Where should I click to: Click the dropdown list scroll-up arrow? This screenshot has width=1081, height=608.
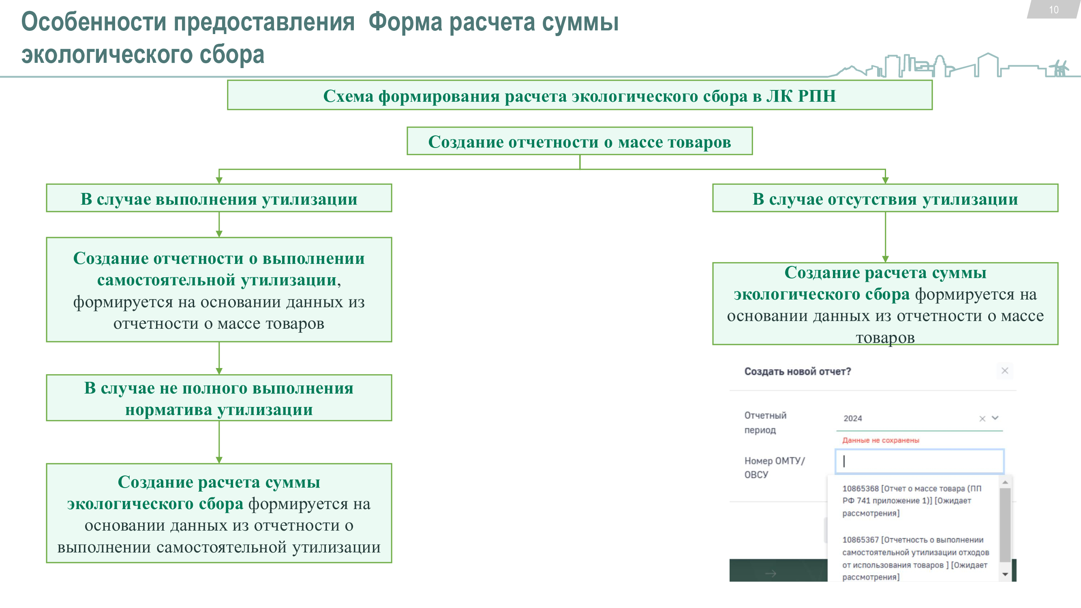pyautogui.click(x=1005, y=482)
